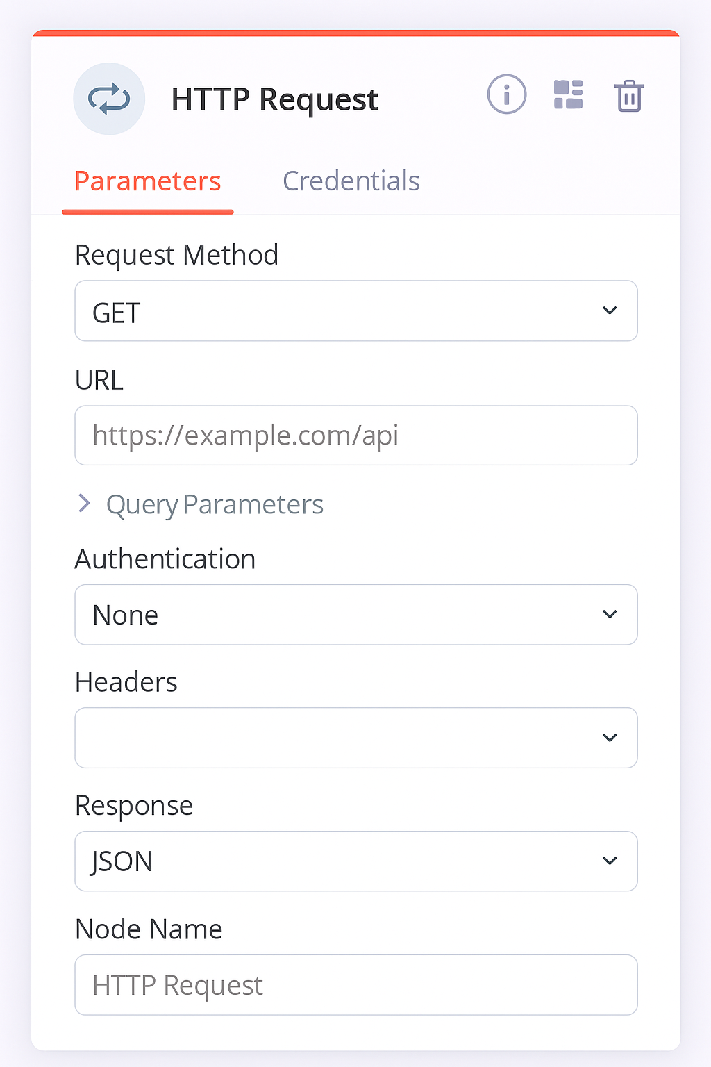Switch to the Credentials tab

coord(351,181)
